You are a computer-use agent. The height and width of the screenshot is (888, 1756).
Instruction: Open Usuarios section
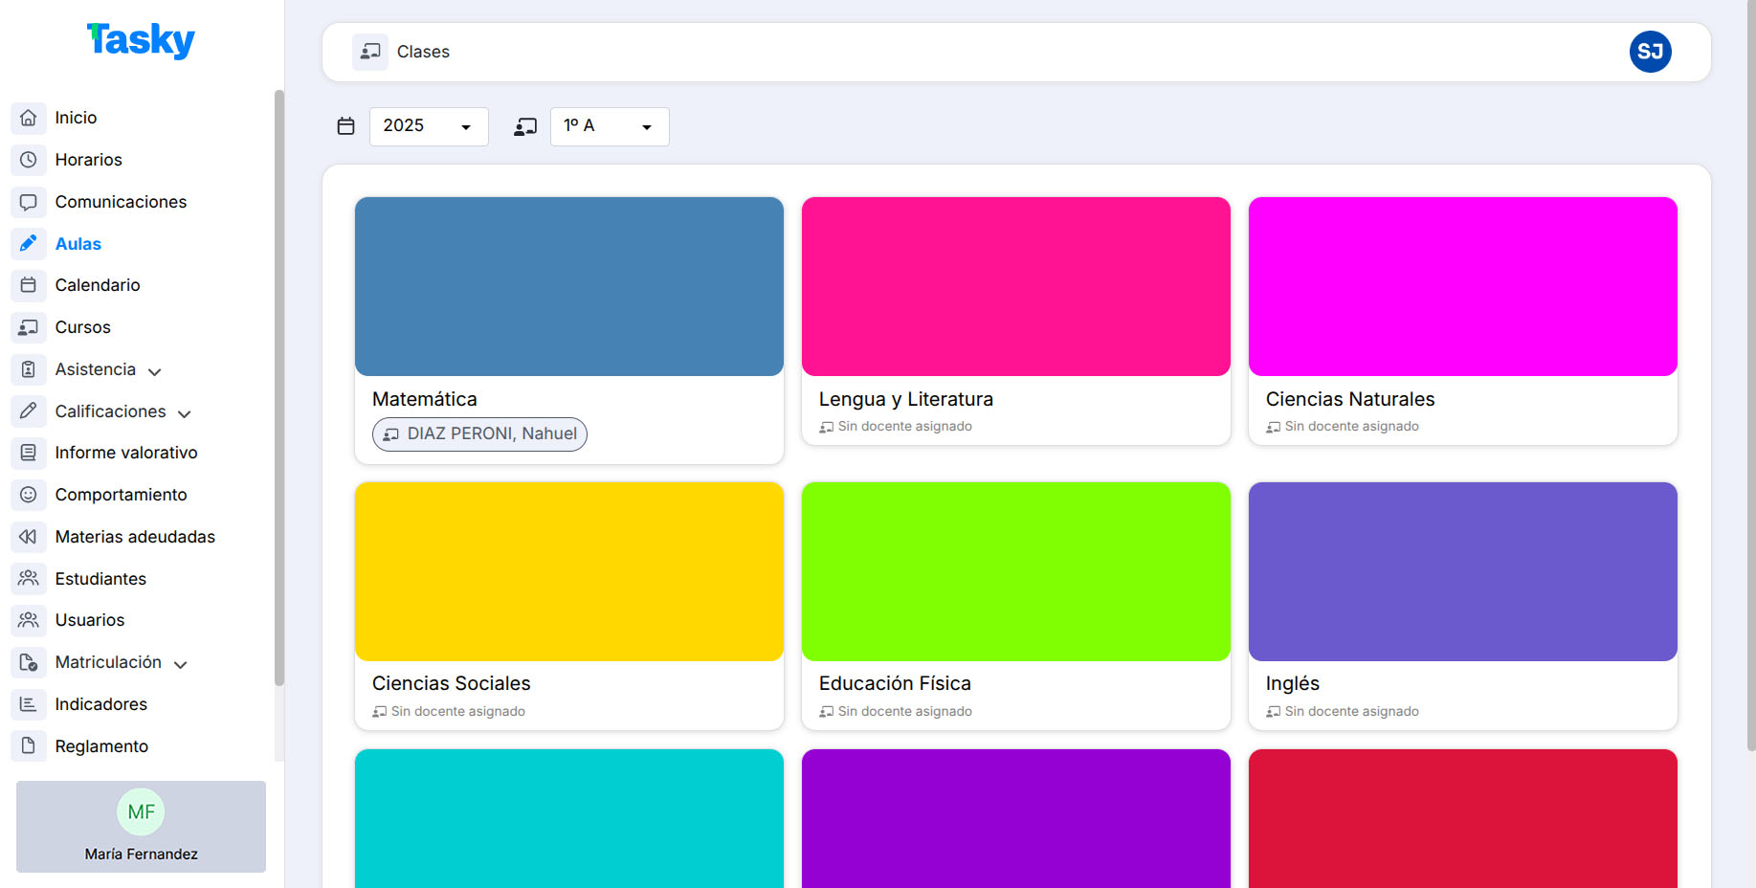click(90, 620)
